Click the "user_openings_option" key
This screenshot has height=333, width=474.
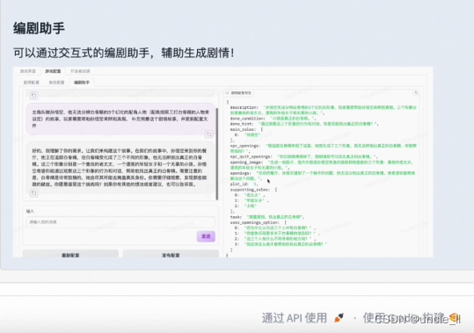254,222
